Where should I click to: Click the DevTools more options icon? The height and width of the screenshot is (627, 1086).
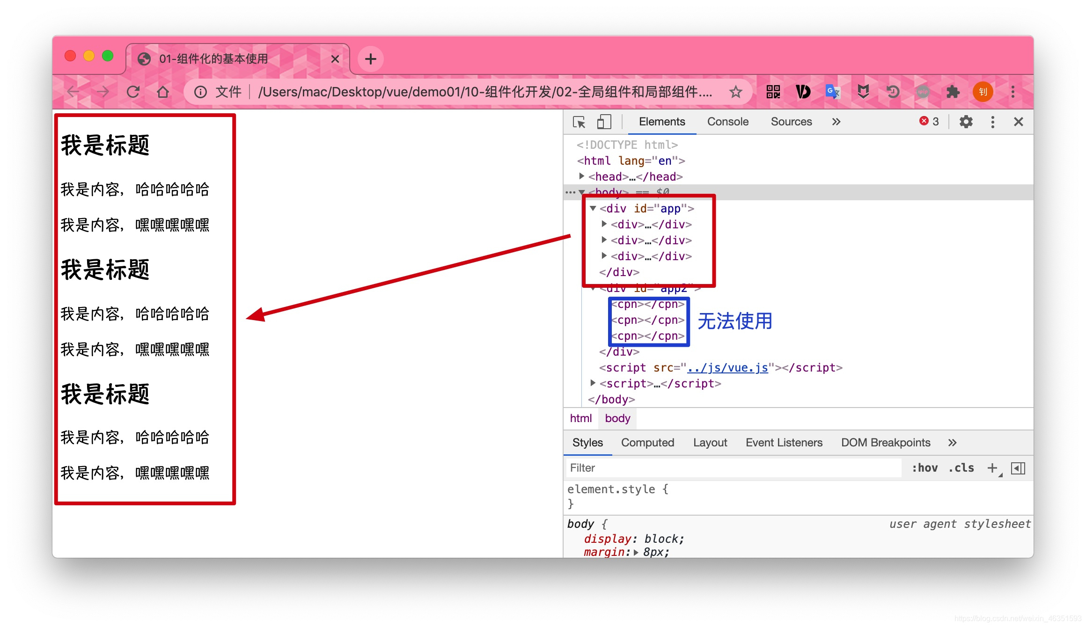click(x=994, y=123)
